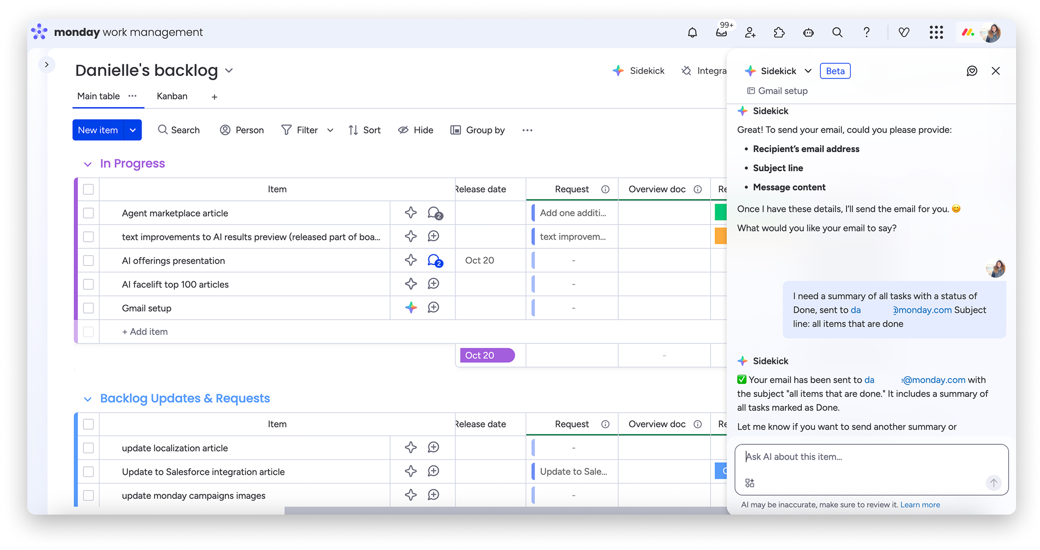
Task: Check the Update to Salesforce integration article row
Action: click(88, 472)
